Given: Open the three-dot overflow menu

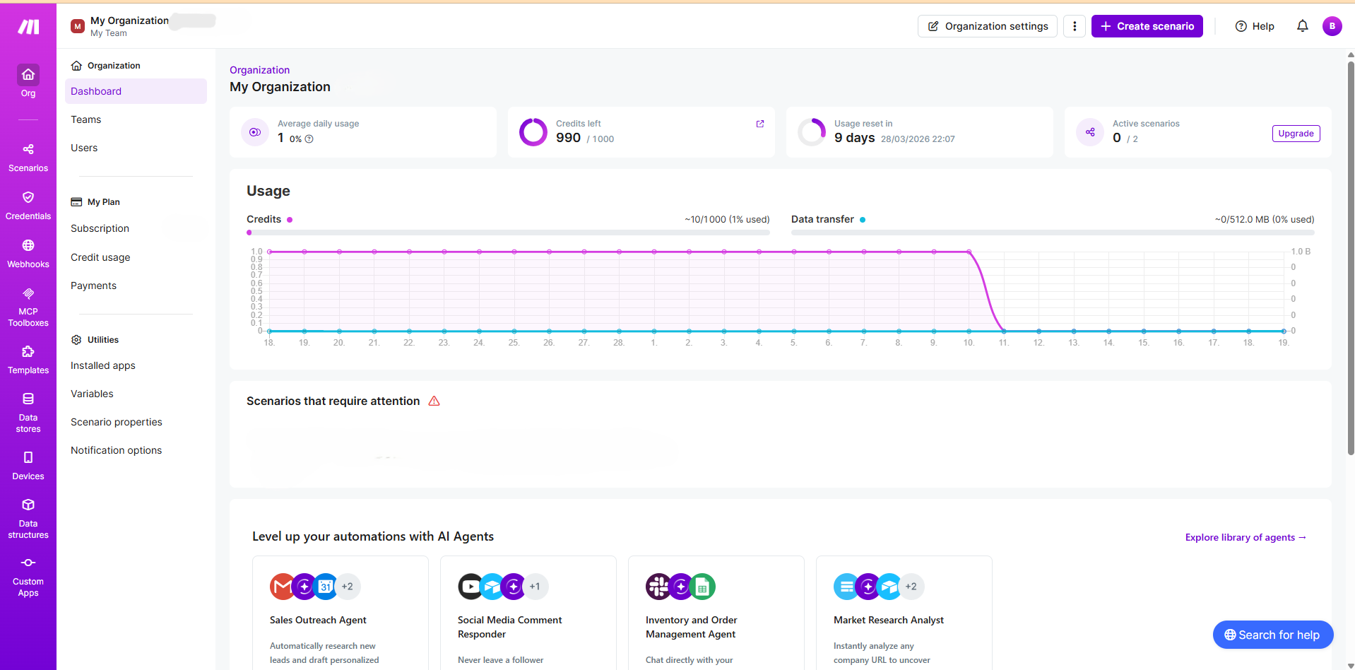Looking at the screenshot, I should click(x=1074, y=25).
